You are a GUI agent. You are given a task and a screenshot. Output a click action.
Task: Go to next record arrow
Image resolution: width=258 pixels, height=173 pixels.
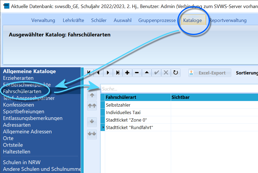(108, 73)
